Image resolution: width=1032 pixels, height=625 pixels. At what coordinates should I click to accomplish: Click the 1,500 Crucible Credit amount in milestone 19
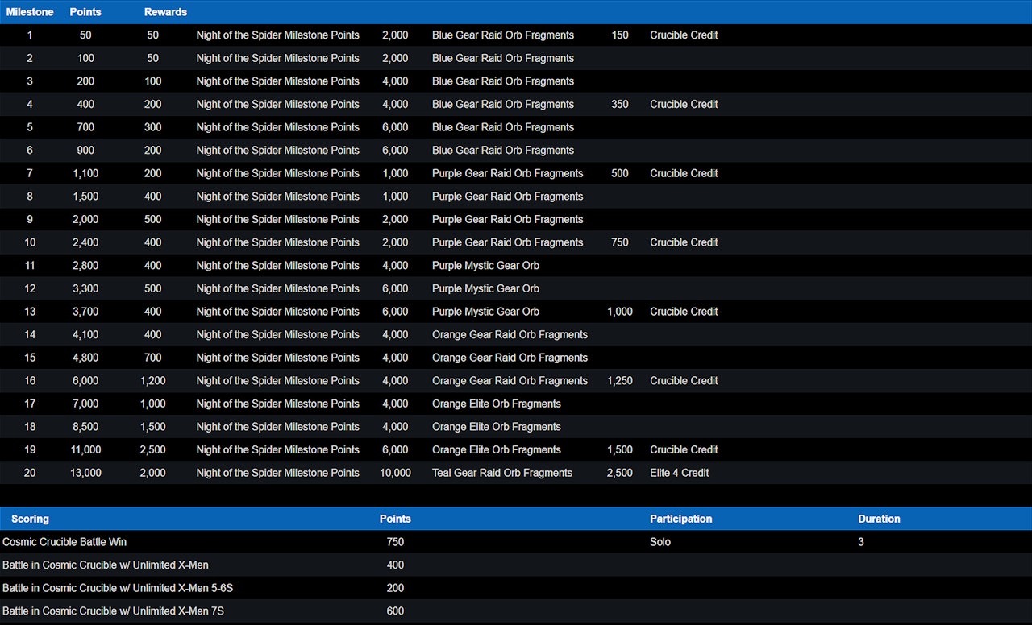pos(620,449)
